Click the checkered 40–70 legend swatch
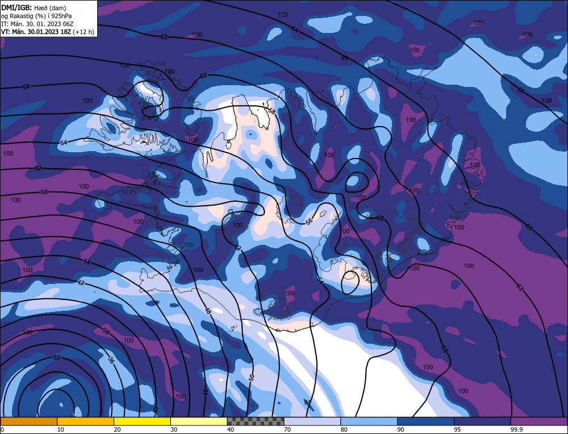Viewport: 568px width, 434px height. pos(256,421)
